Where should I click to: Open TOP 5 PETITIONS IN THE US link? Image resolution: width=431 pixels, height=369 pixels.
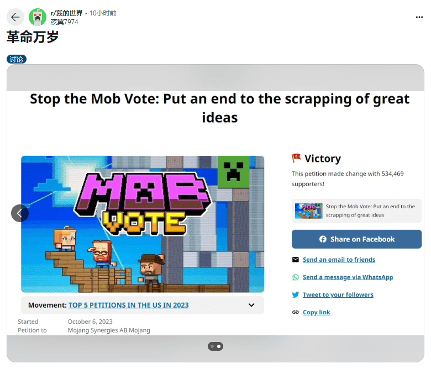[x=128, y=305]
